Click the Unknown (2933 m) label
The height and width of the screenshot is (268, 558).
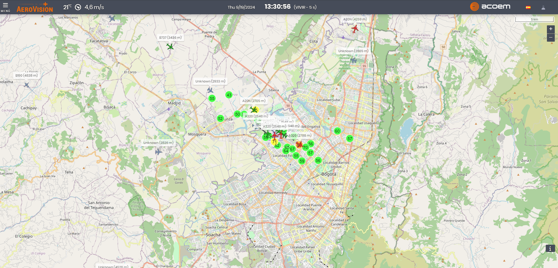coord(210,81)
